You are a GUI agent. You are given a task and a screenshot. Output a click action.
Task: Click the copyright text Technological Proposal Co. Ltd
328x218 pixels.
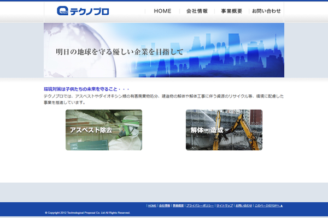[x=87, y=213]
